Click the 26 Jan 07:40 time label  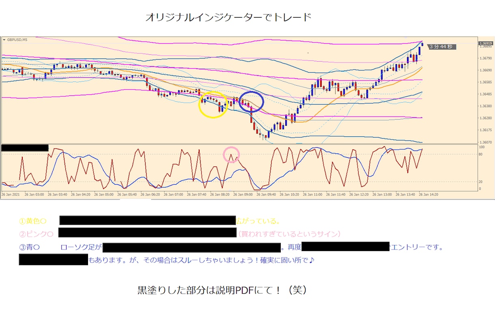point(196,195)
